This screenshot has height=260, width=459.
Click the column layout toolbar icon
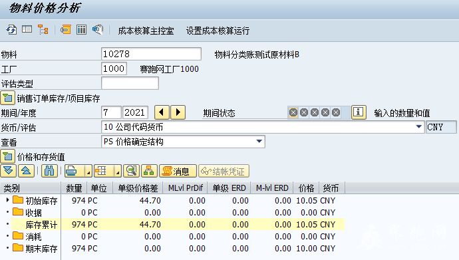(x=81, y=29)
